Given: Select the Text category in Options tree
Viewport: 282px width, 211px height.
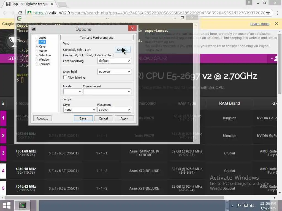Looking at the screenshot, I should point(42,42).
